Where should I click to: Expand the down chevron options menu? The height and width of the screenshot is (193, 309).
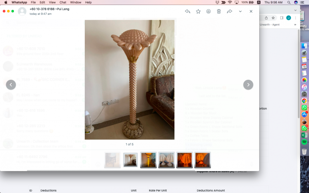tap(240, 11)
